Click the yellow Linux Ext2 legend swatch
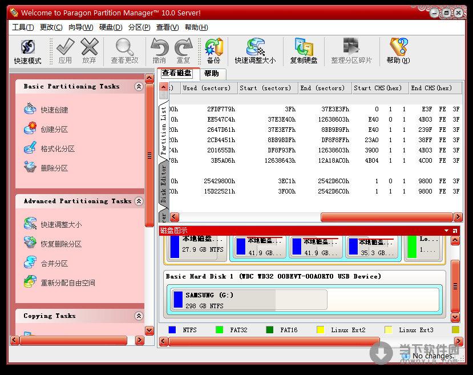This screenshot has width=473, height=375. click(x=320, y=330)
